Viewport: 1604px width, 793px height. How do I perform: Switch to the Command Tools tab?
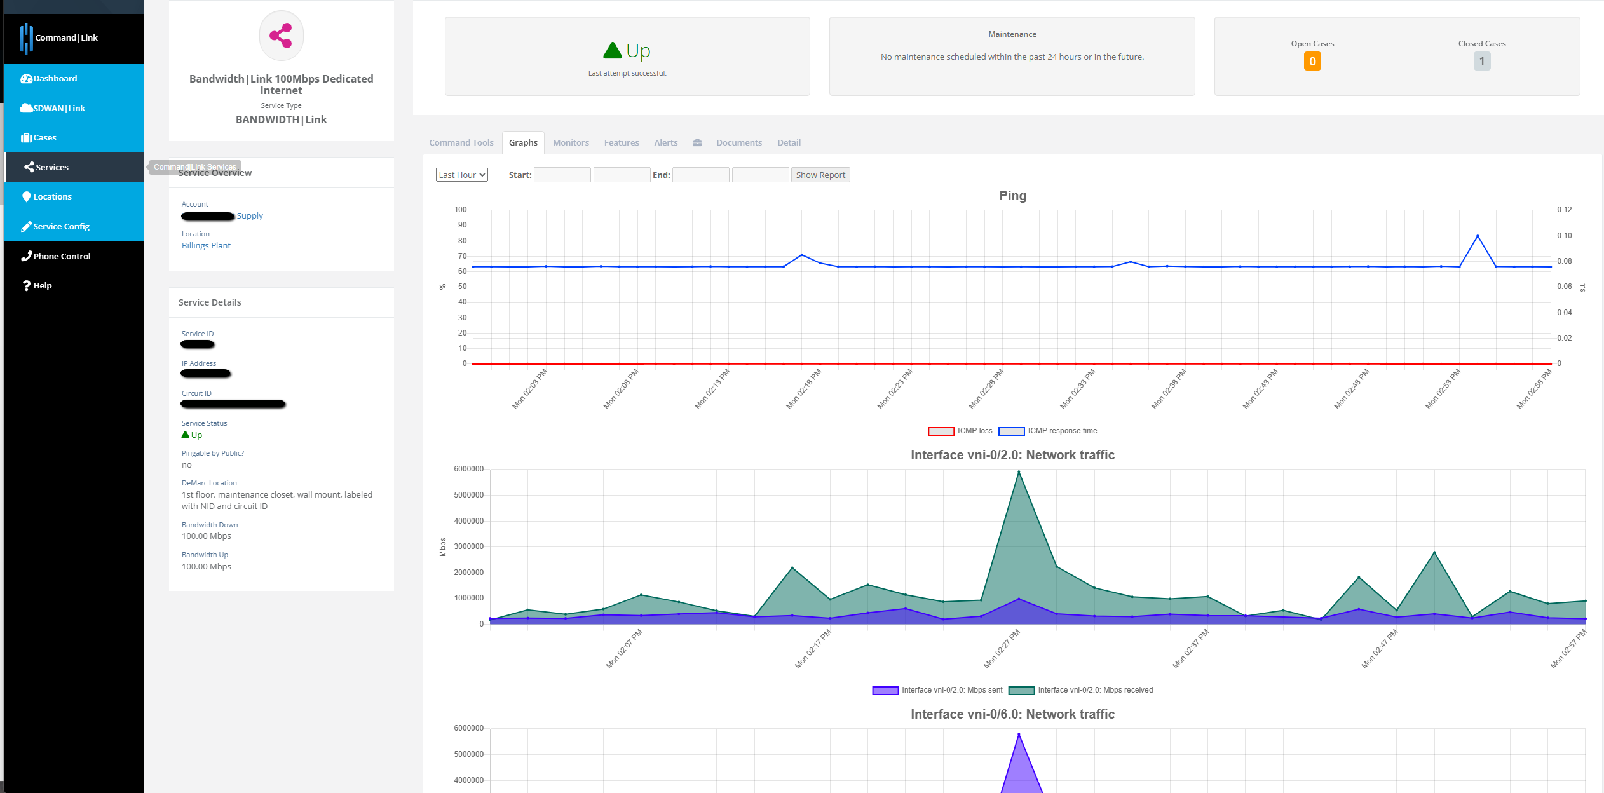click(x=461, y=143)
